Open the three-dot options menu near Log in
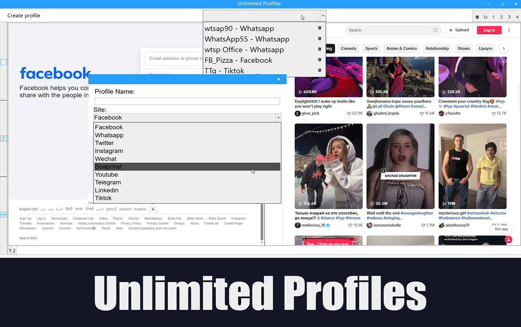Viewport: 521px width, 327px height. coord(509,30)
